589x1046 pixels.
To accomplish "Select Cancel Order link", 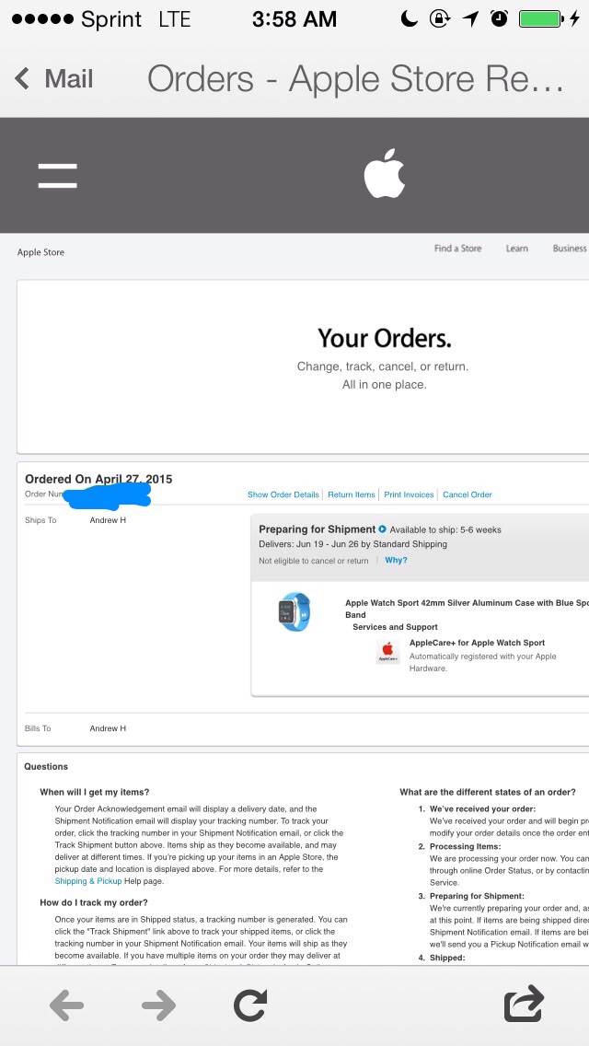I will [x=468, y=494].
